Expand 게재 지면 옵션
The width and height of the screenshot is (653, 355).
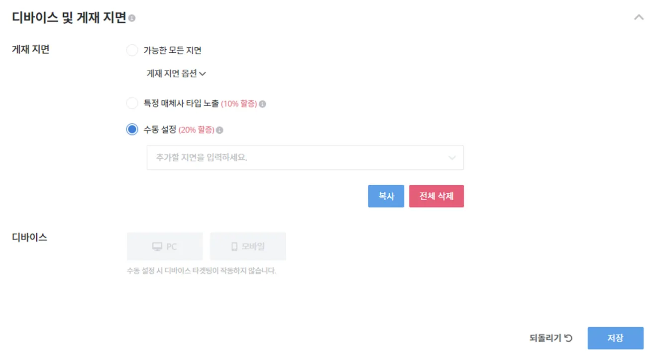point(176,74)
